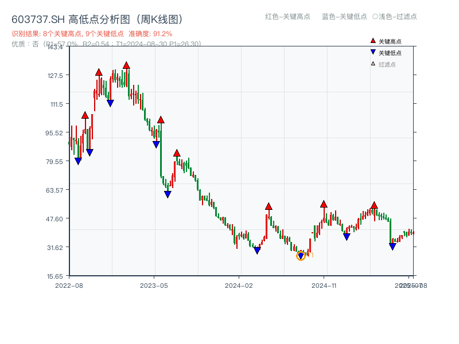Click the blue low marker near 111.5 level

[x=110, y=103]
